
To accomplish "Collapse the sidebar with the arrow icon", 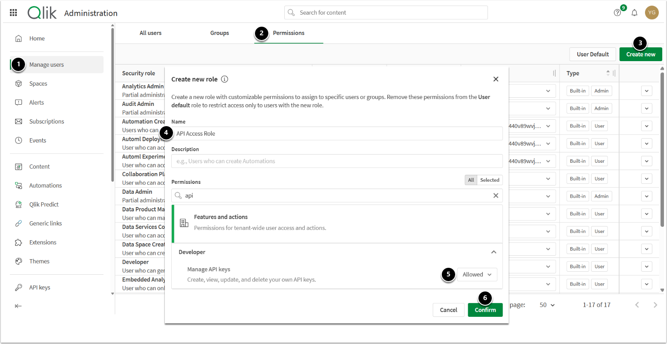I will click(x=18, y=306).
